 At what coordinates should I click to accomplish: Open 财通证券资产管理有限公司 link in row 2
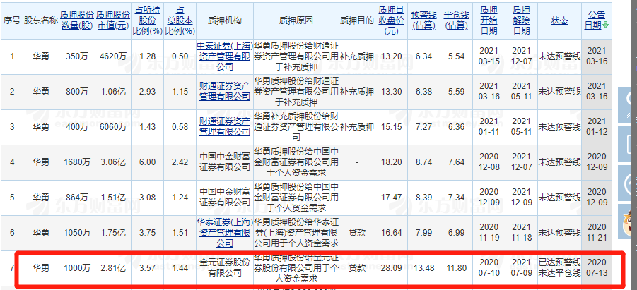tap(225, 92)
